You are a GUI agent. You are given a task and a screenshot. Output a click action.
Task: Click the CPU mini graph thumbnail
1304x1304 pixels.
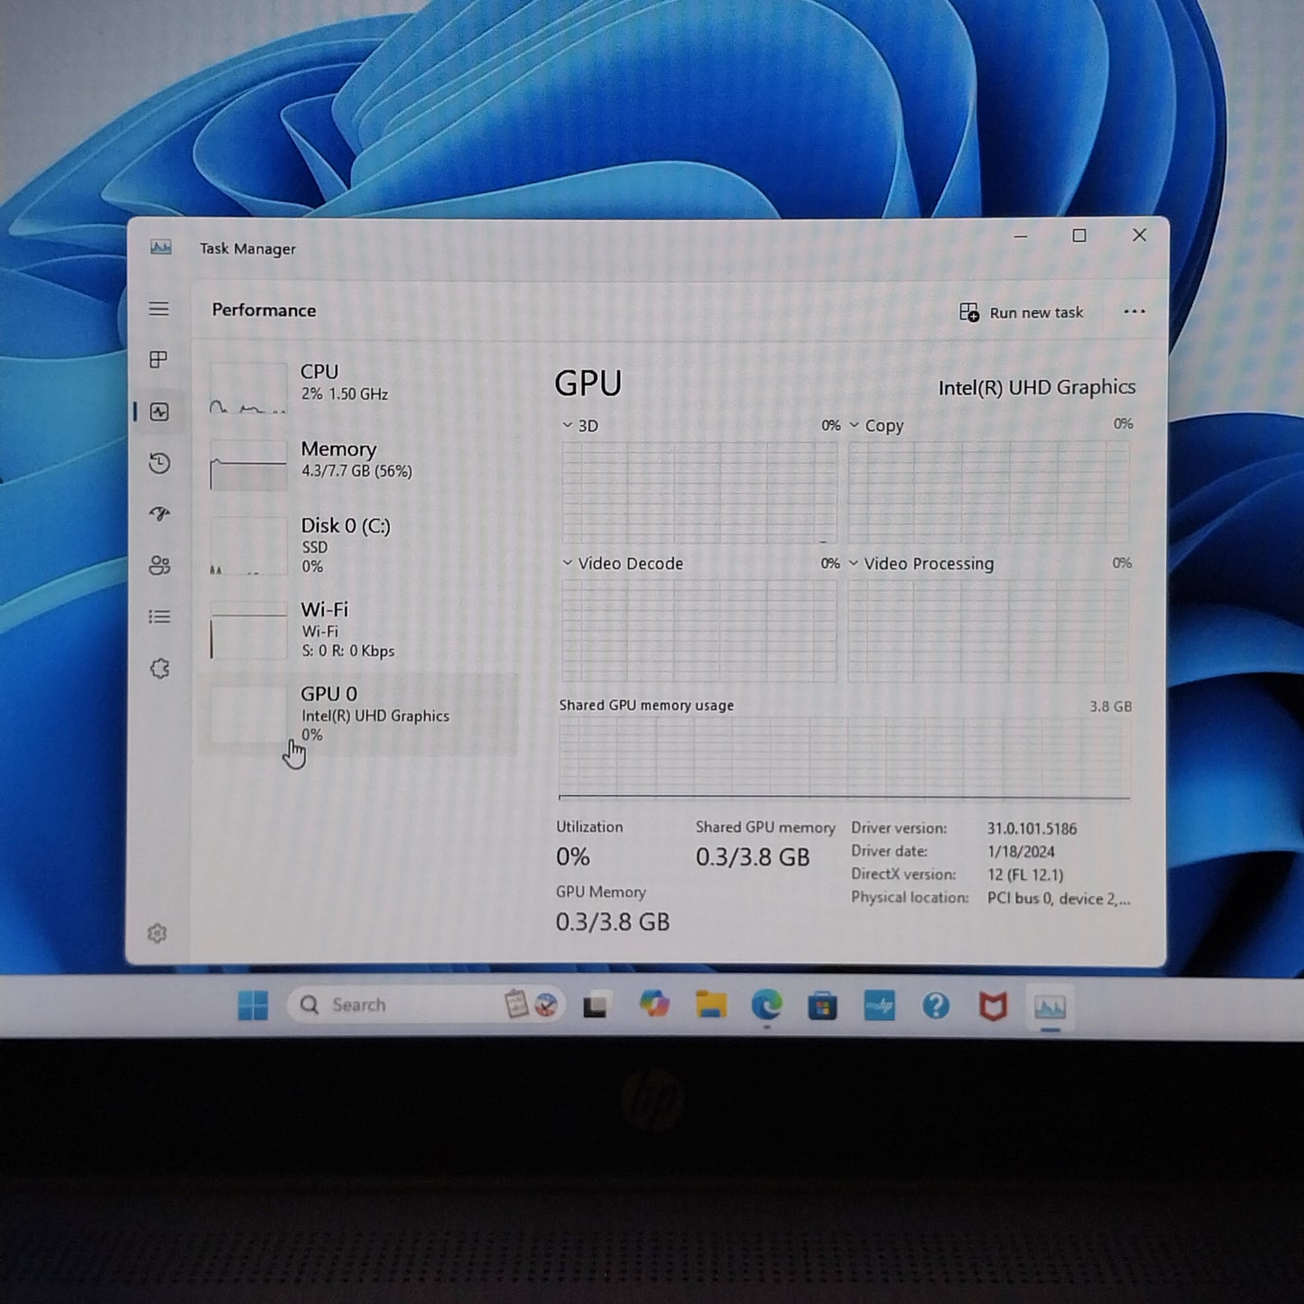click(248, 389)
